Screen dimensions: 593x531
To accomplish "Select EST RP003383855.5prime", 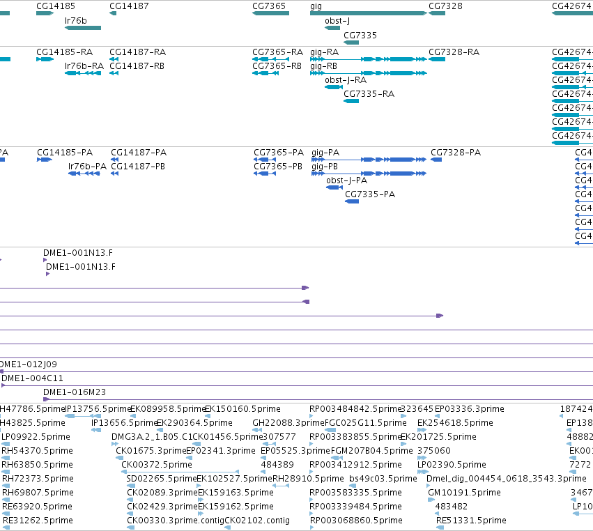I will coord(355,437).
